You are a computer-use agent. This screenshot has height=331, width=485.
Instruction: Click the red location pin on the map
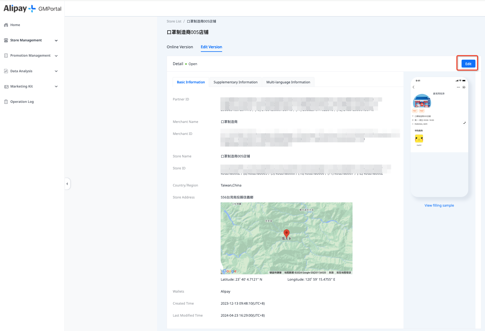coord(286,233)
